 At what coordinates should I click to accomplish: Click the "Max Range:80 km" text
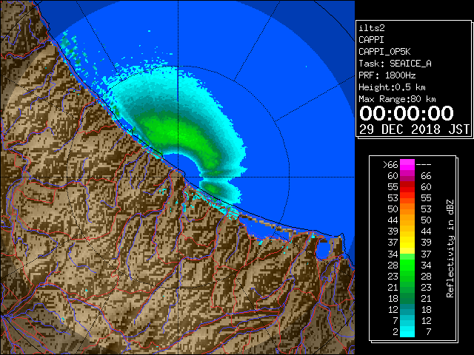(x=397, y=99)
